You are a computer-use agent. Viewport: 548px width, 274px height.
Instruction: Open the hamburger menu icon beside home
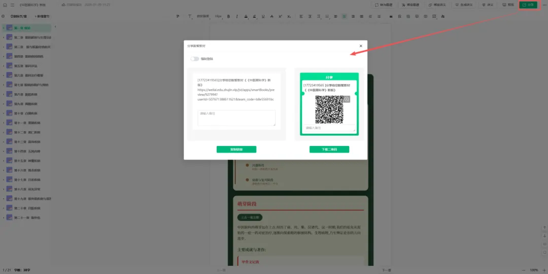tap(13, 5)
